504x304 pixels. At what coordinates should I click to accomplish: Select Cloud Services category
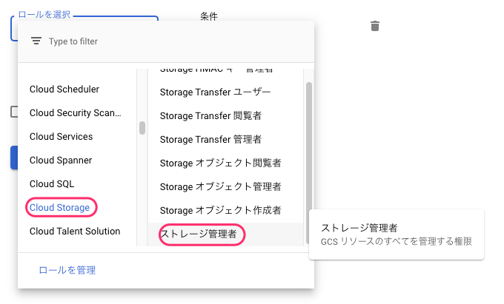[x=61, y=137]
